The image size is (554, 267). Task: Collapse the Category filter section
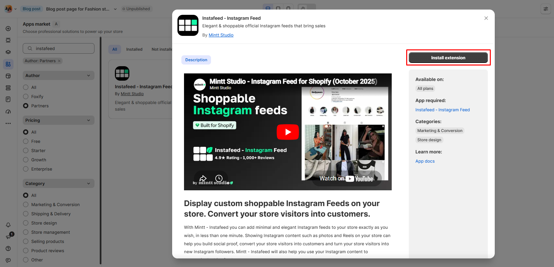59,183
